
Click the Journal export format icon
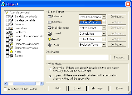[50, 34]
